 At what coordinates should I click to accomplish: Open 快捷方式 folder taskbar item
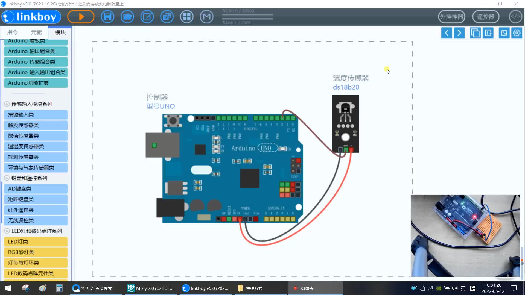pos(260,288)
